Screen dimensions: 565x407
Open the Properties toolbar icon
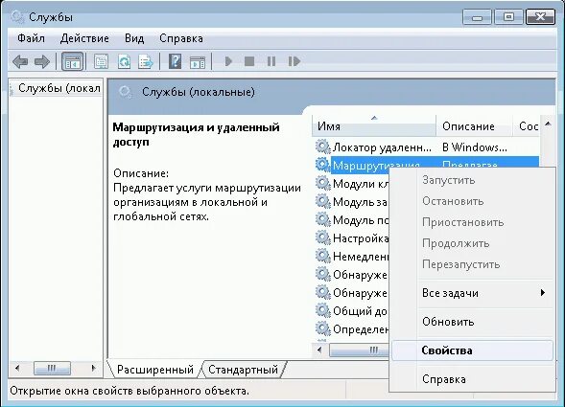pos(102,61)
